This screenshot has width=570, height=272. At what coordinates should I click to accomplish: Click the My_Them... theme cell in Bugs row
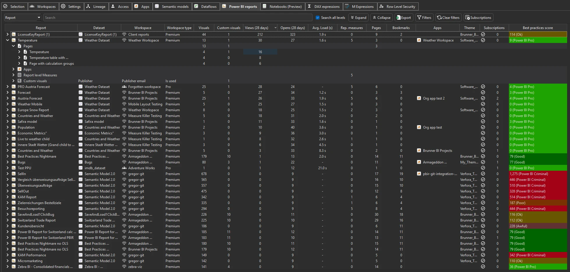coord(469,162)
